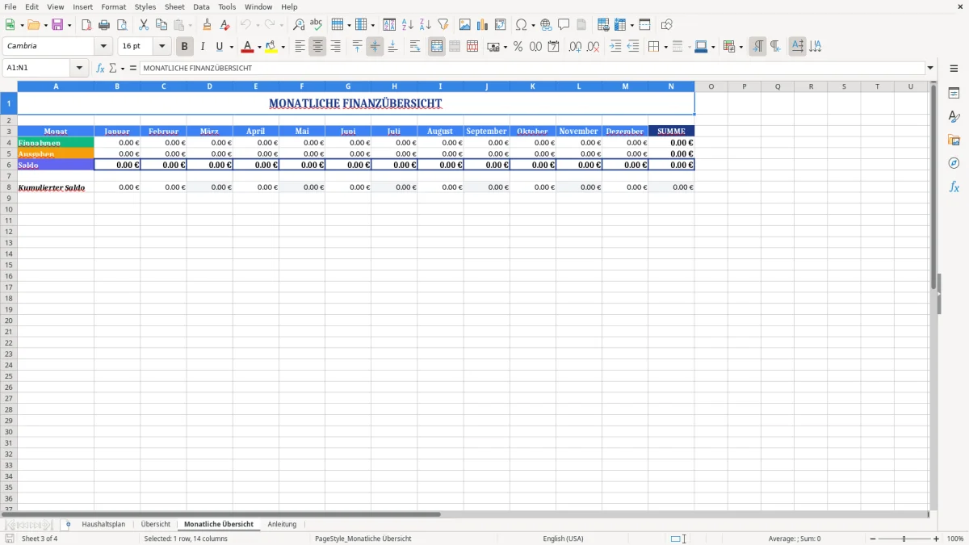
Task: Run the spelling check
Action: (317, 24)
